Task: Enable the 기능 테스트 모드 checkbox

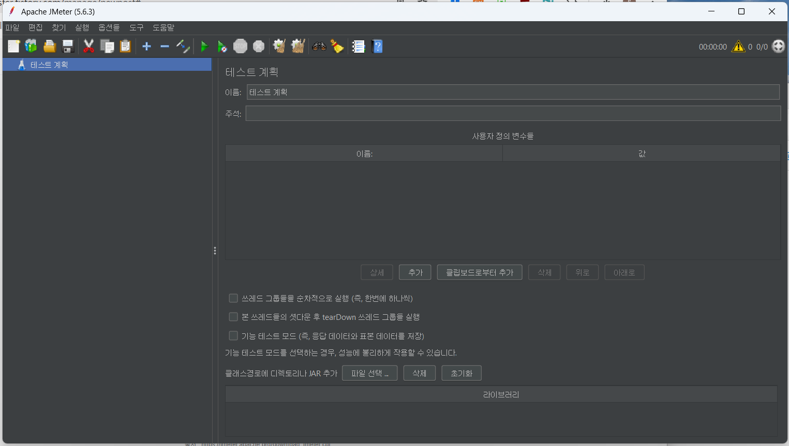Action: pos(233,336)
